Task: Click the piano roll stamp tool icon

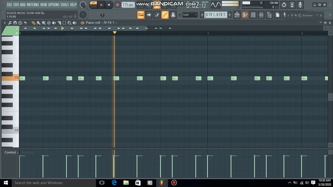Action: (x=20, y=23)
